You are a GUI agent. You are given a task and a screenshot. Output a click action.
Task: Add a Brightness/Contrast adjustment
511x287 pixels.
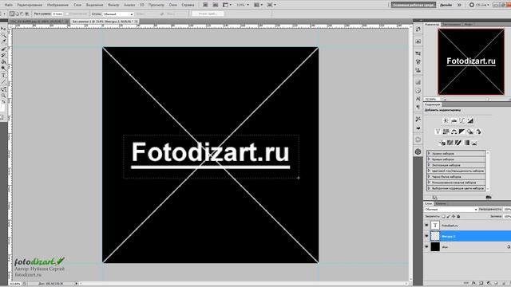tap(446, 120)
